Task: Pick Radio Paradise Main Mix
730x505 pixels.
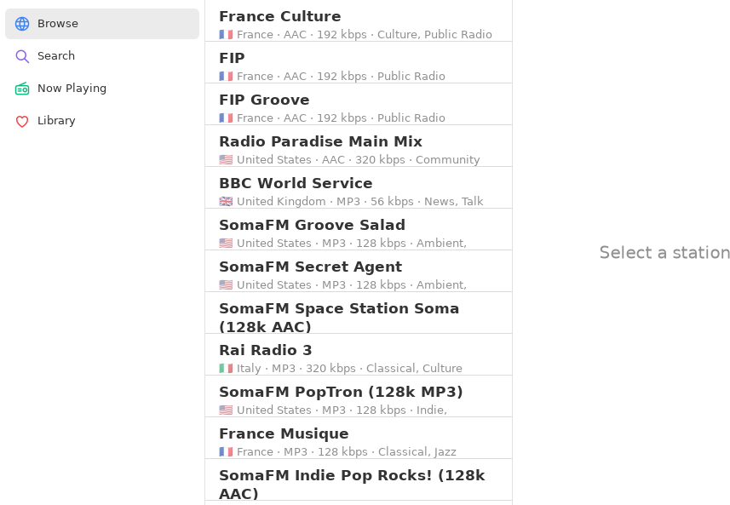Action: point(359,146)
